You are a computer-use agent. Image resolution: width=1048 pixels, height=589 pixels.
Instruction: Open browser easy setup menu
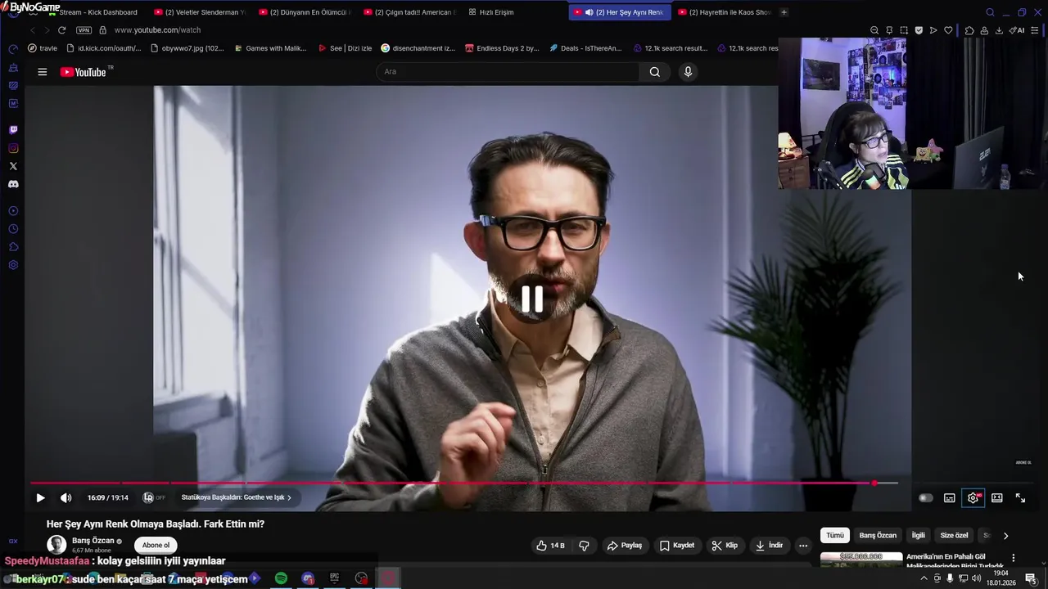pos(1035,30)
